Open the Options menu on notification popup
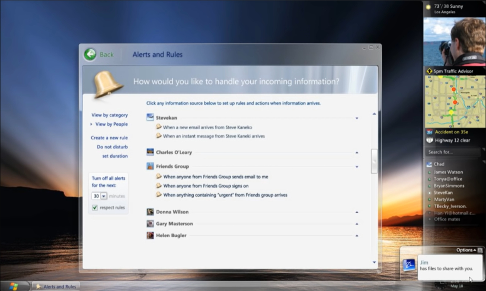The image size is (486, 291). pyautogui.click(x=466, y=250)
